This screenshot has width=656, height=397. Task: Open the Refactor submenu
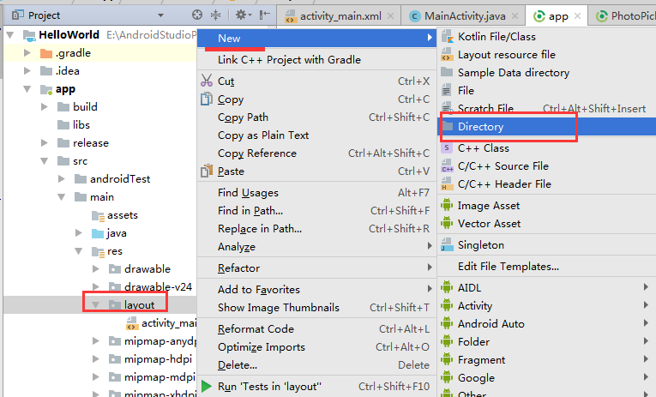[316, 268]
